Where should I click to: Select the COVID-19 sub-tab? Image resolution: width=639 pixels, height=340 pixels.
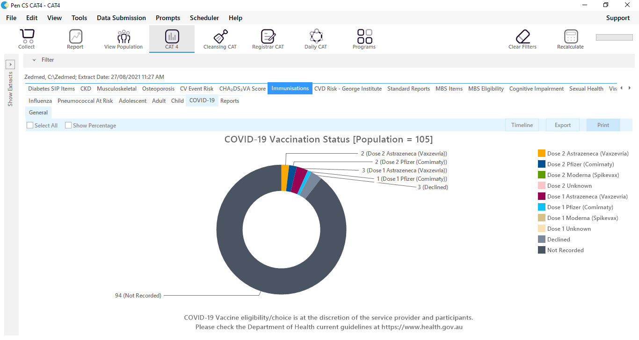click(x=202, y=100)
